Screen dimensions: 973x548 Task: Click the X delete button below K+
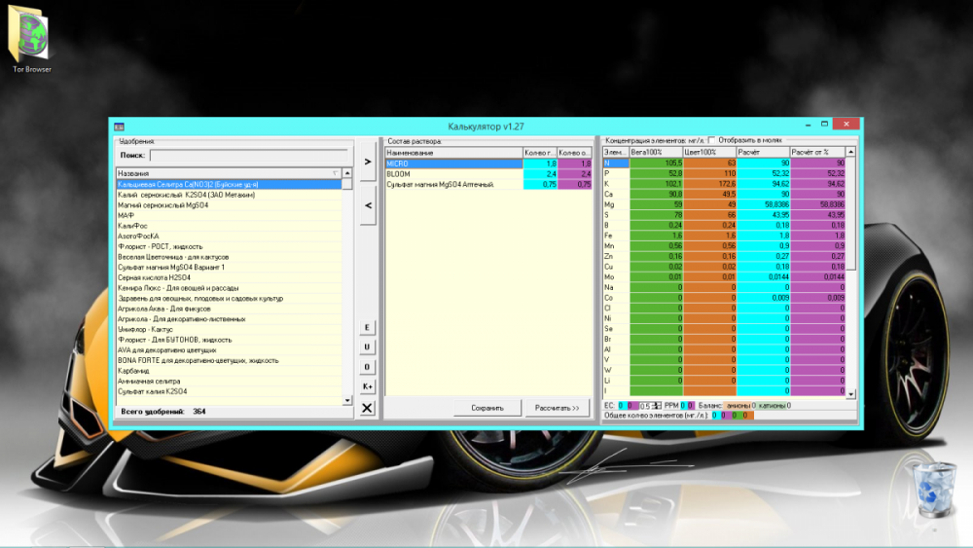[x=367, y=408]
